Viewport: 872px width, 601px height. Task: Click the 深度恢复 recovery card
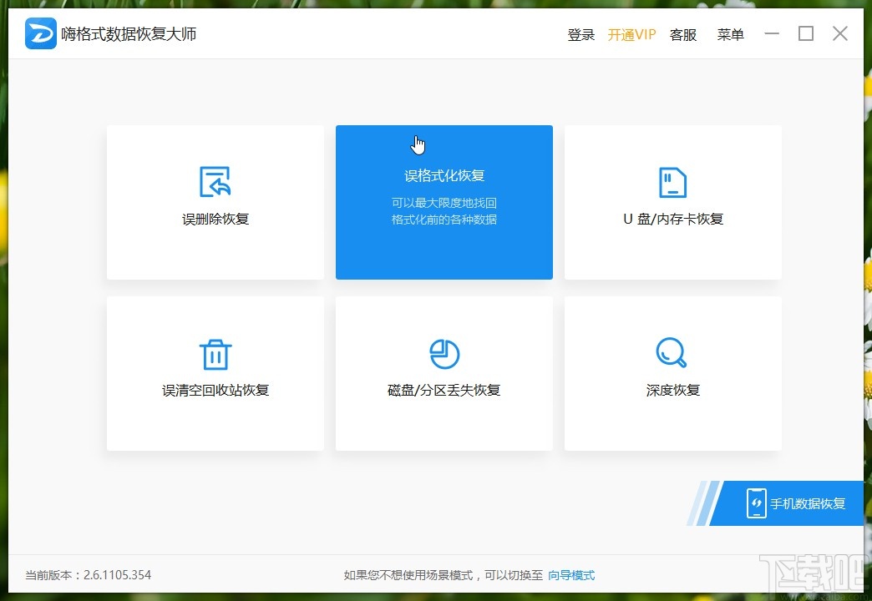[672, 373]
